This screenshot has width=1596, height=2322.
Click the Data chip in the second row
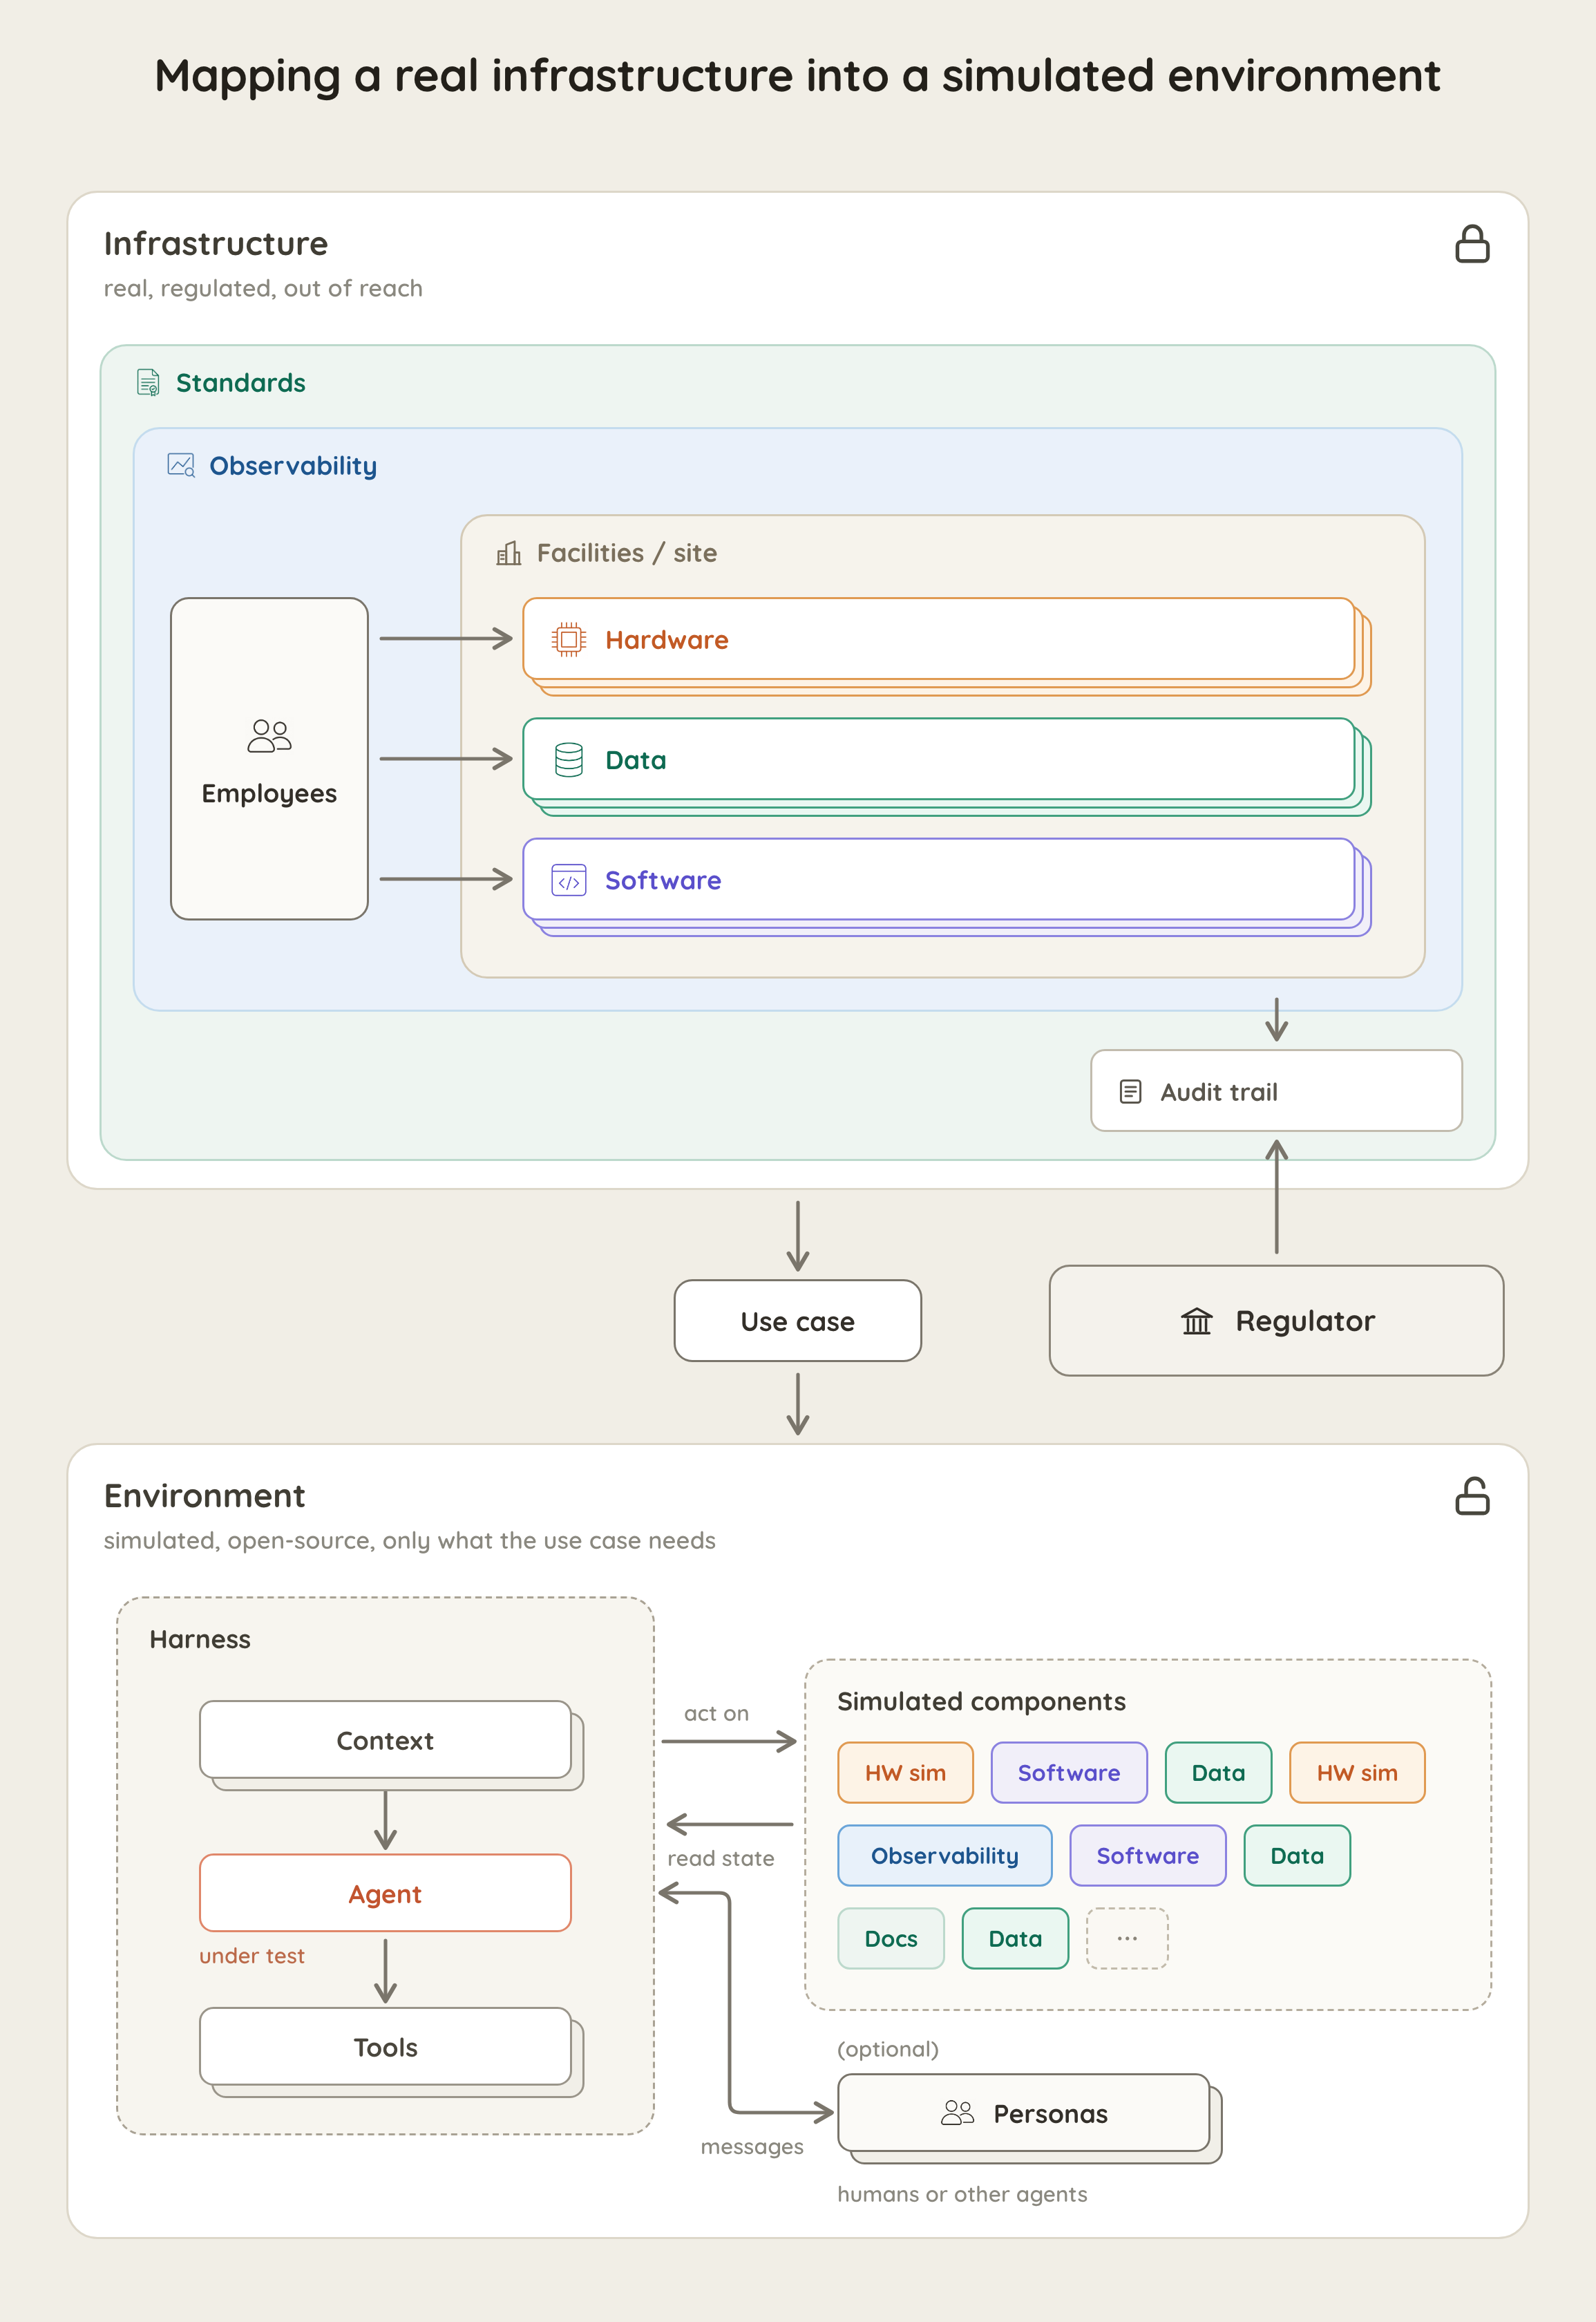[1297, 1856]
